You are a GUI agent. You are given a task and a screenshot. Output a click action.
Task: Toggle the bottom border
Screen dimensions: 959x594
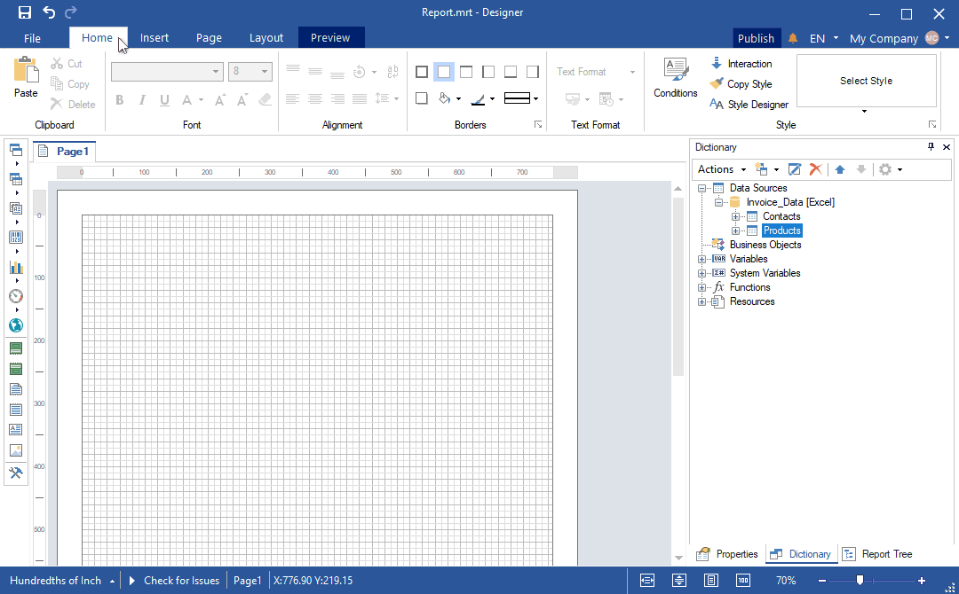click(510, 72)
